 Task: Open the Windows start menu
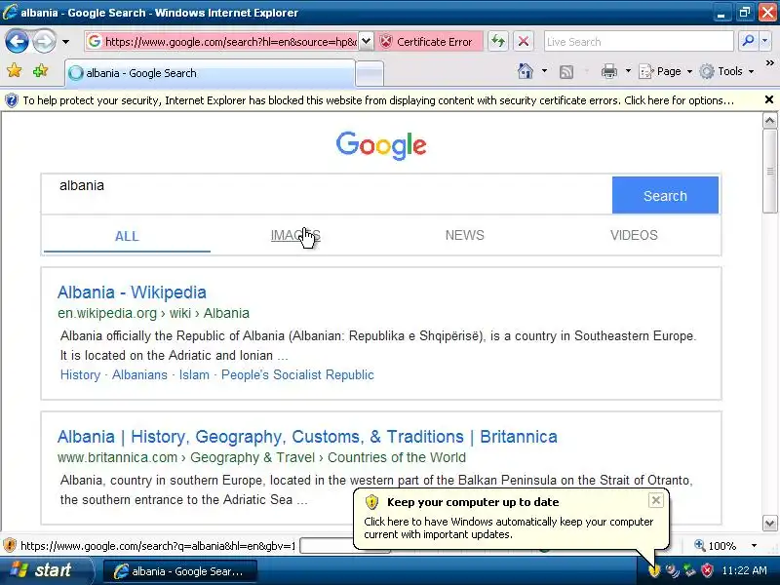(46, 570)
